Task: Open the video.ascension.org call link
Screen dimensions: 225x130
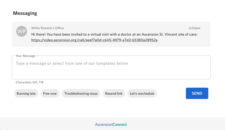Action: click(x=94, y=40)
